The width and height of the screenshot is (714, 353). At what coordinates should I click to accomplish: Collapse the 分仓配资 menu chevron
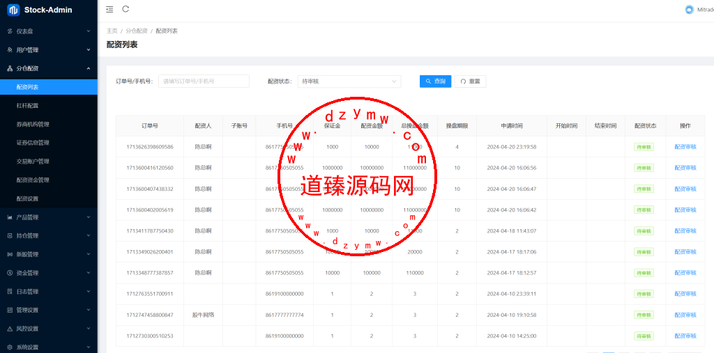point(89,69)
